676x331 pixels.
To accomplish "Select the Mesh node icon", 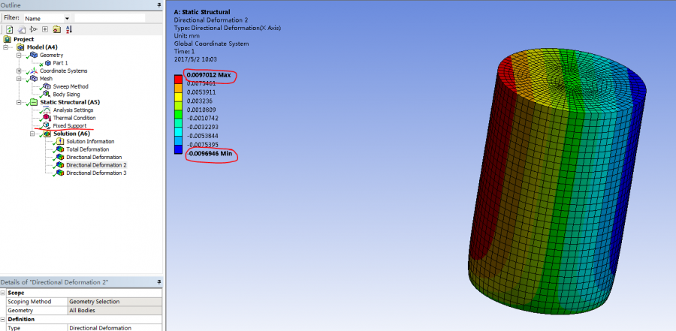I will coord(34,79).
